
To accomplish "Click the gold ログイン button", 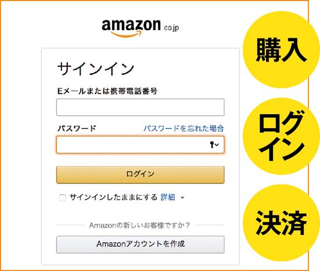I will point(141,175).
